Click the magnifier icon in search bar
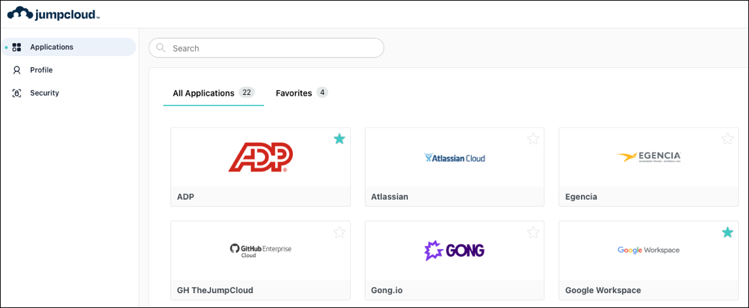Viewport: 749px width, 308px height. tap(161, 47)
